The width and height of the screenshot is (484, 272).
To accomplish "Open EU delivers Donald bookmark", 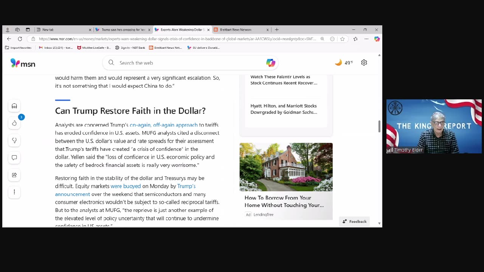I will pyautogui.click(x=203, y=48).
